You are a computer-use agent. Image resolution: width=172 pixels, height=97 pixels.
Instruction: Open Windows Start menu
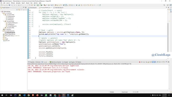(x=2, y=95)
